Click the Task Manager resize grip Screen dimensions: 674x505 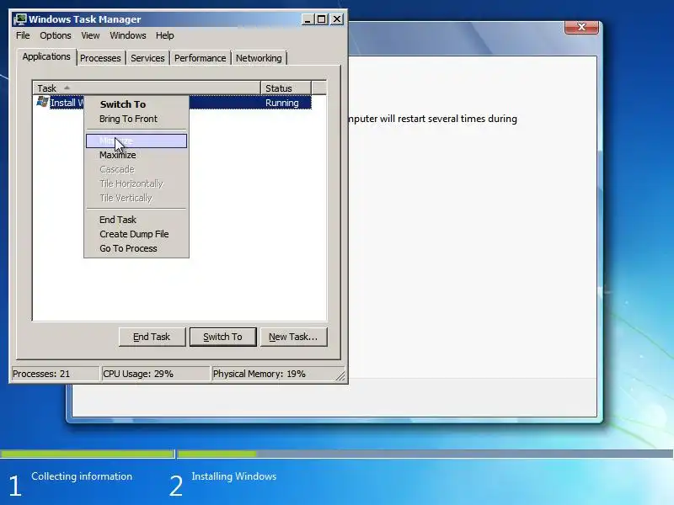click(x=340, y=375)
